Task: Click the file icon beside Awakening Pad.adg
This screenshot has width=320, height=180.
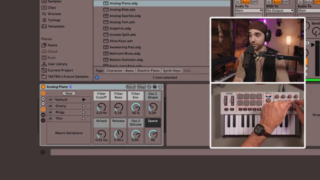Action: [105, 47]
